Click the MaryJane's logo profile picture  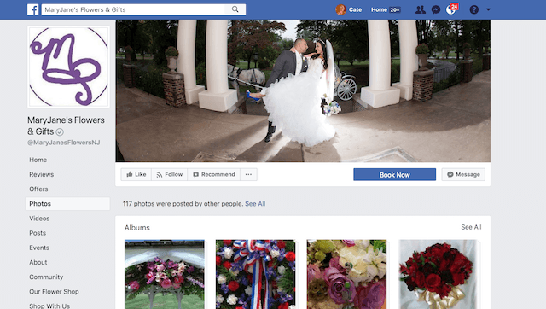[68, 67]
